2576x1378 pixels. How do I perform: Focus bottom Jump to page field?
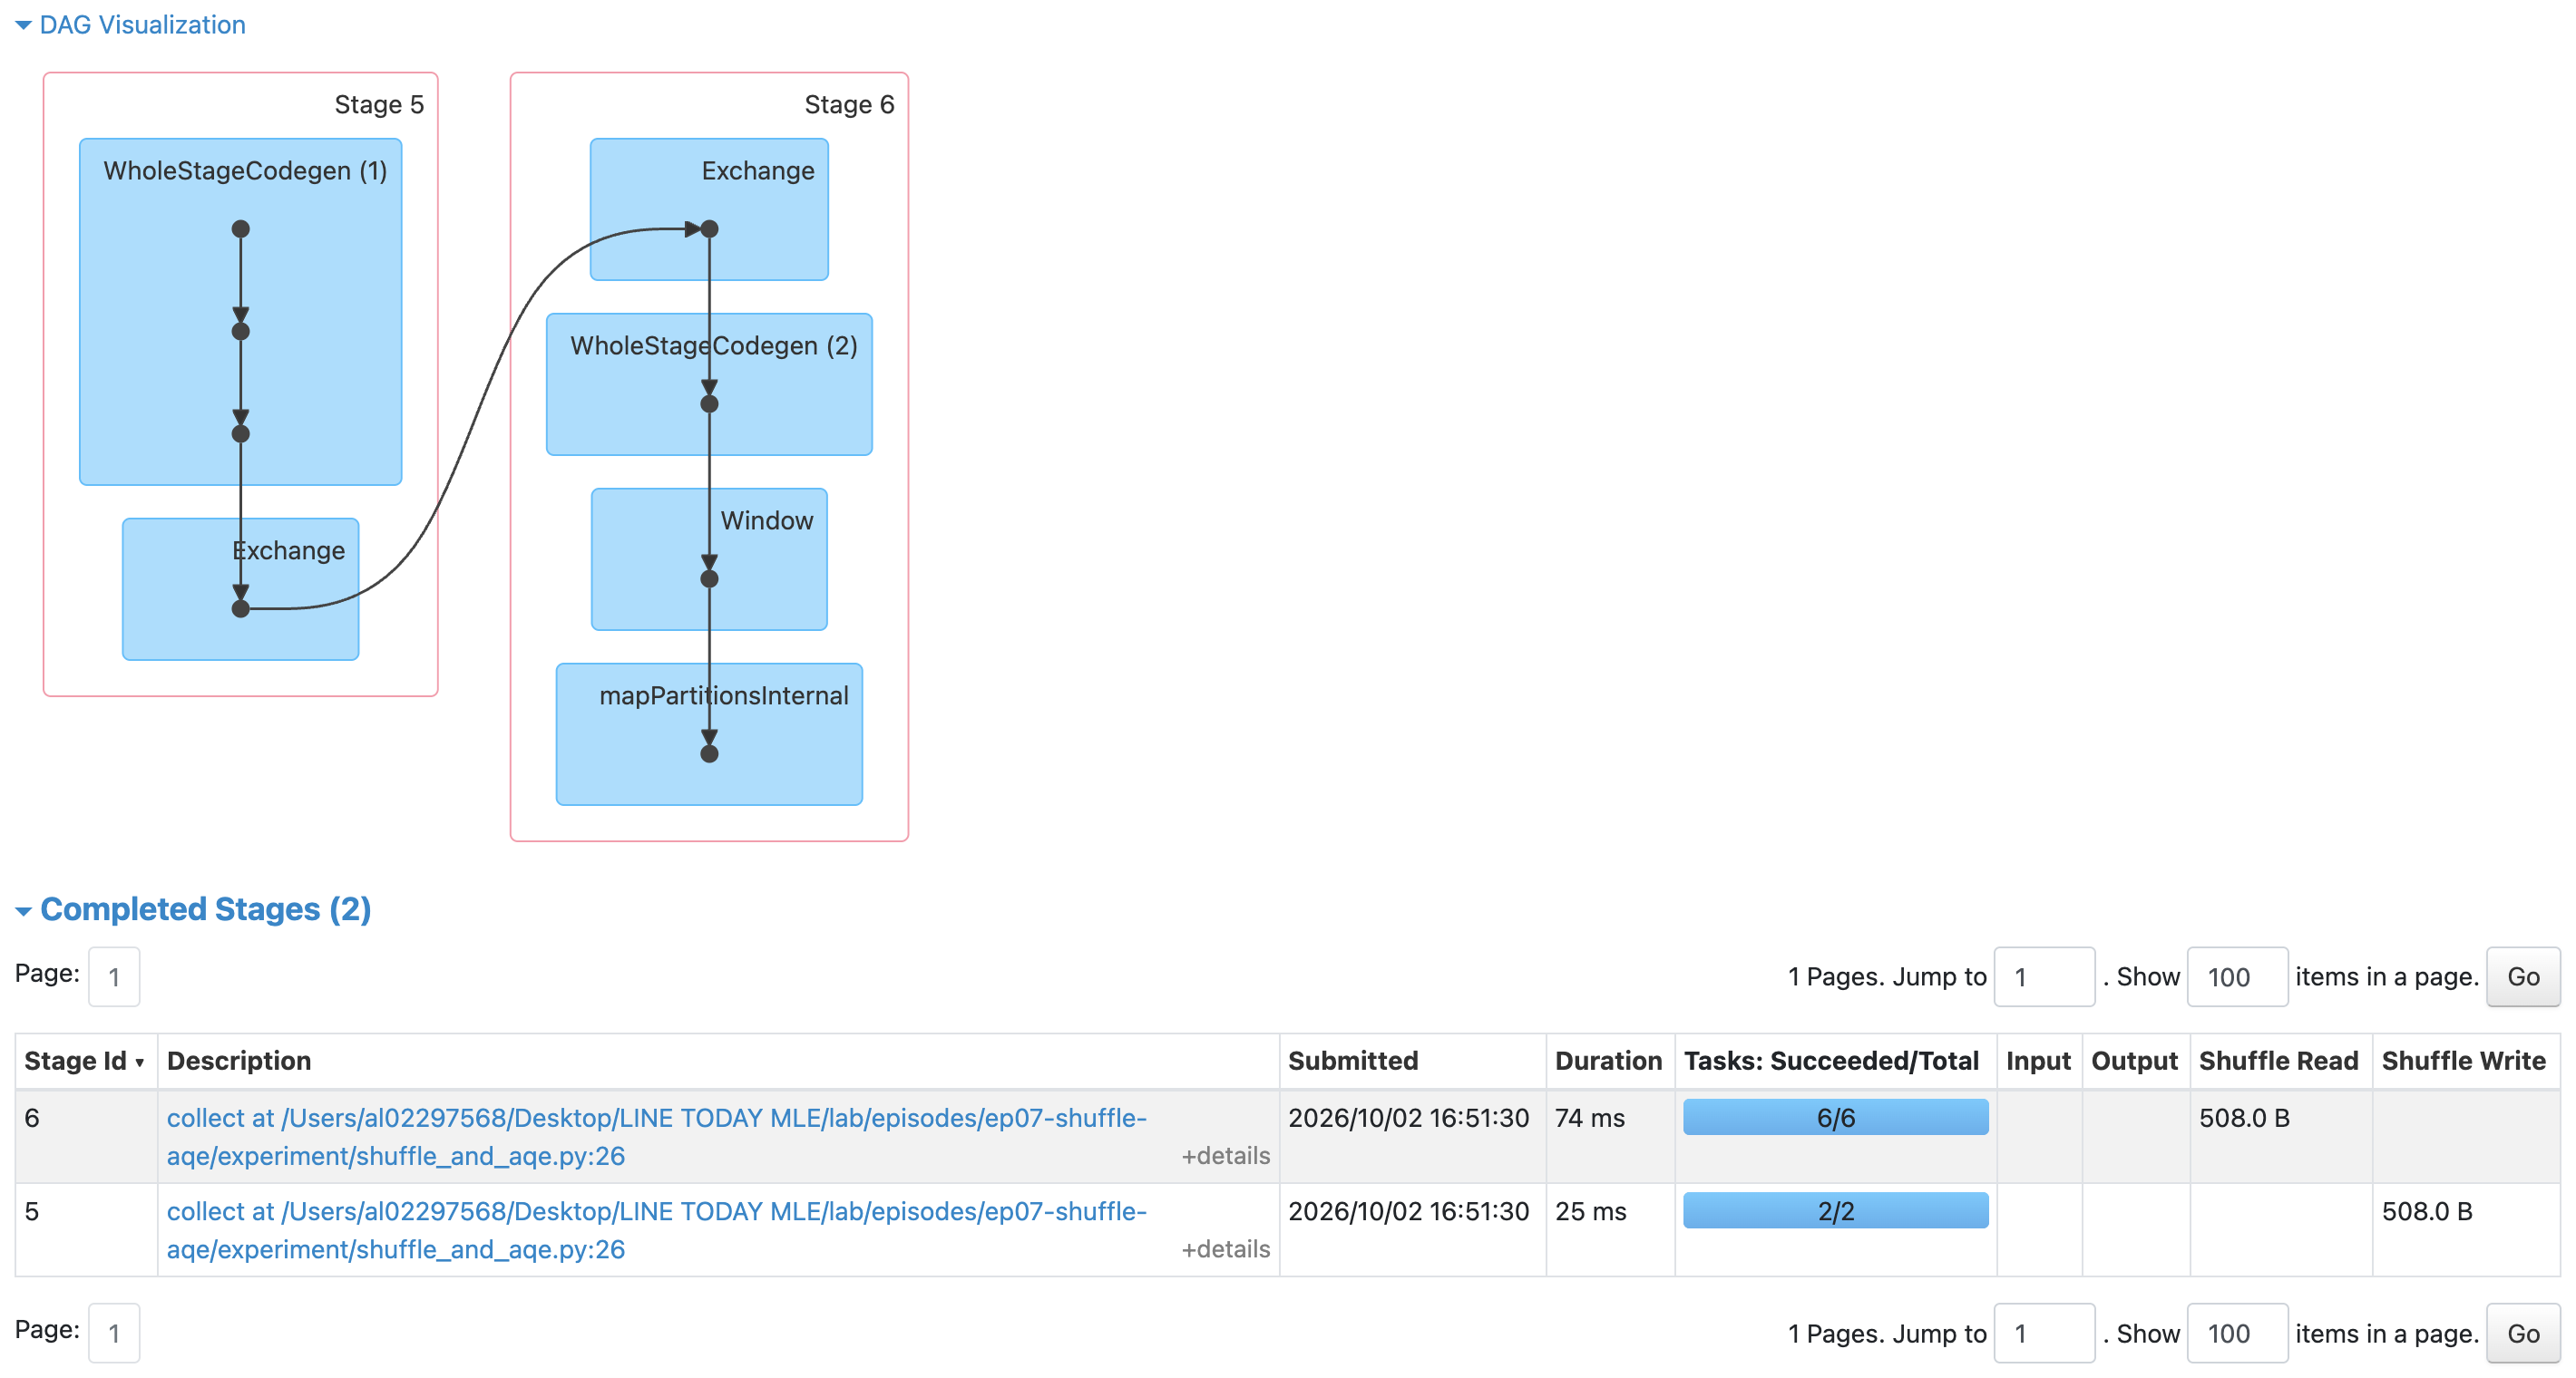tap(2044, 1333)
